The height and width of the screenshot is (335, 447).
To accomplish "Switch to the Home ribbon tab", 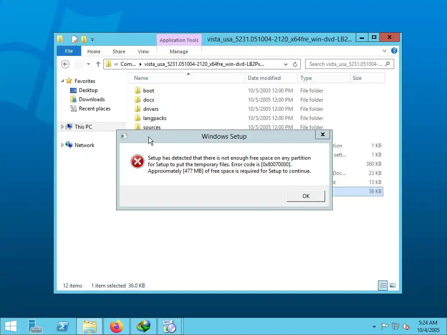I will [94, 51].
